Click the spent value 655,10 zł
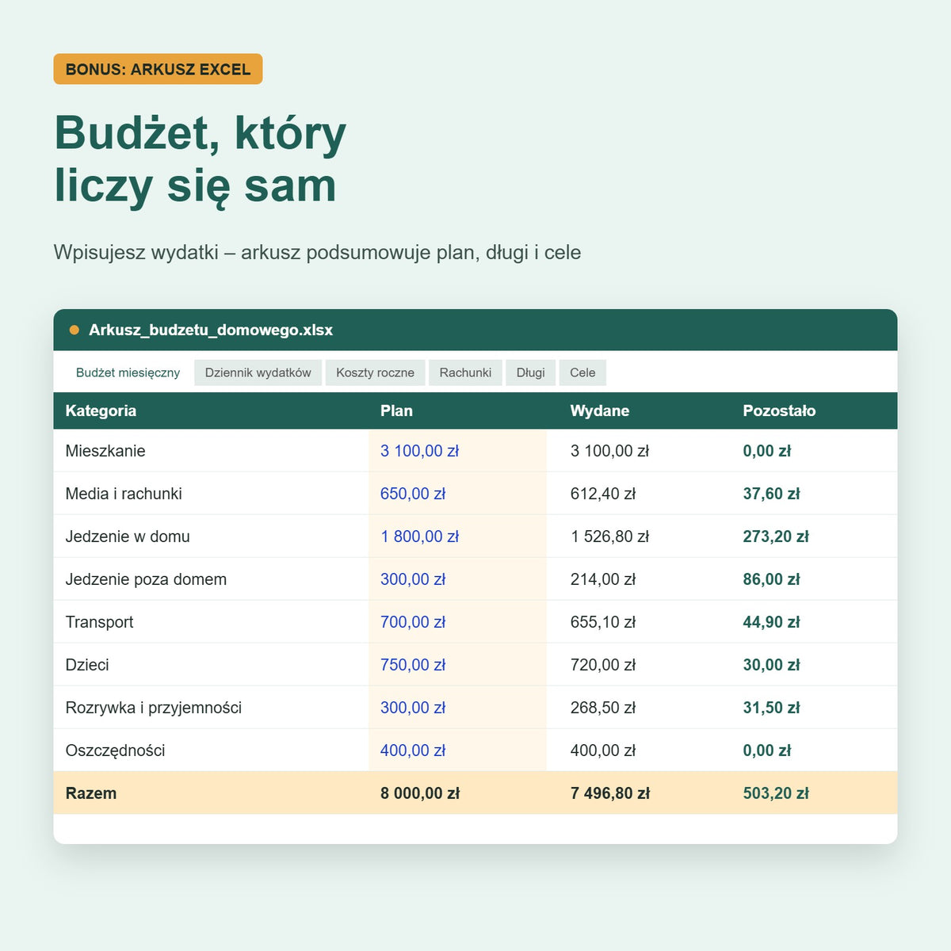 (603, 622)
